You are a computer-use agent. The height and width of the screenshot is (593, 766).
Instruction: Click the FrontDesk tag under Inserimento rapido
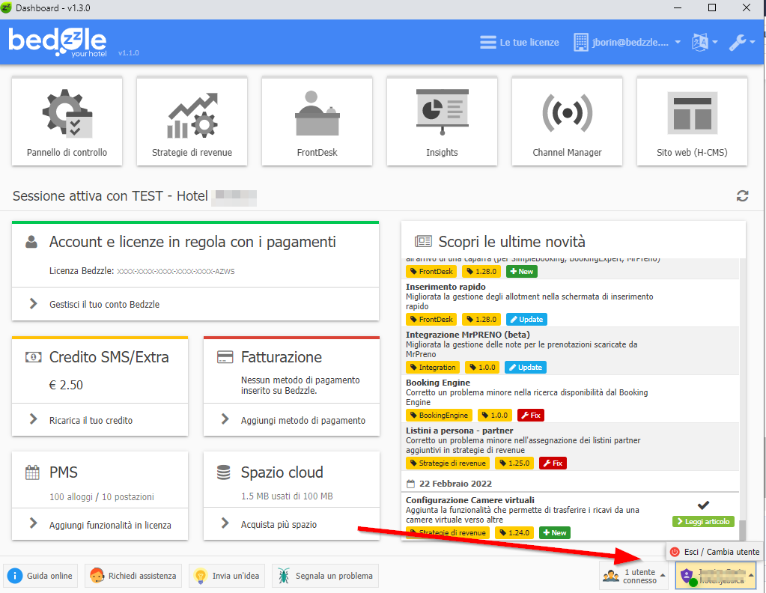tap(431, 320)
